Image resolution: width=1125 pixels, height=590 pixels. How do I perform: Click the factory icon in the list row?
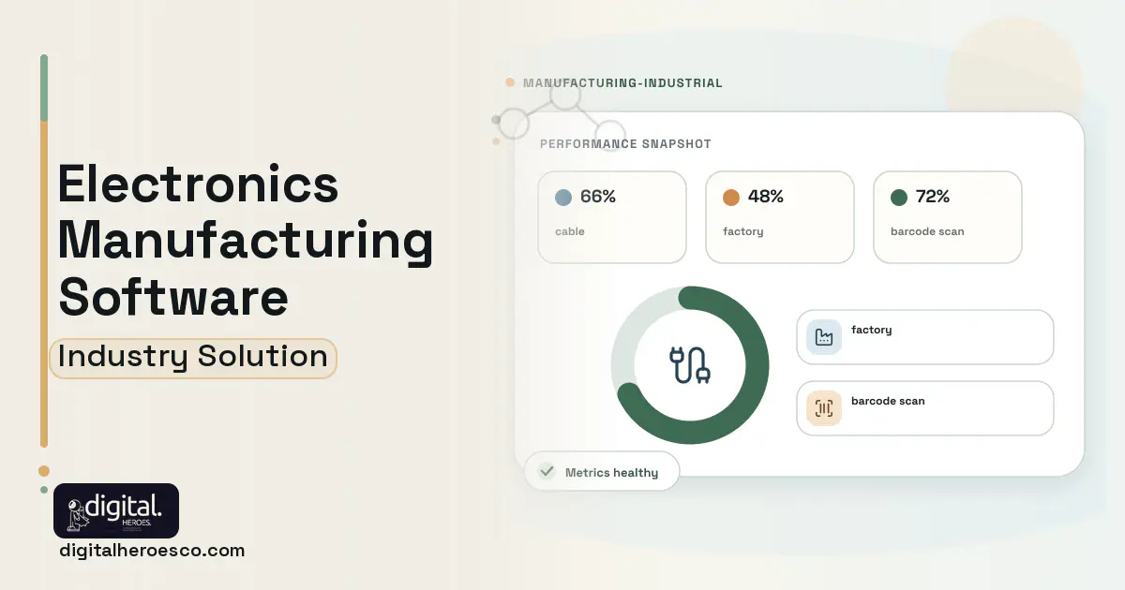[824, 337]
